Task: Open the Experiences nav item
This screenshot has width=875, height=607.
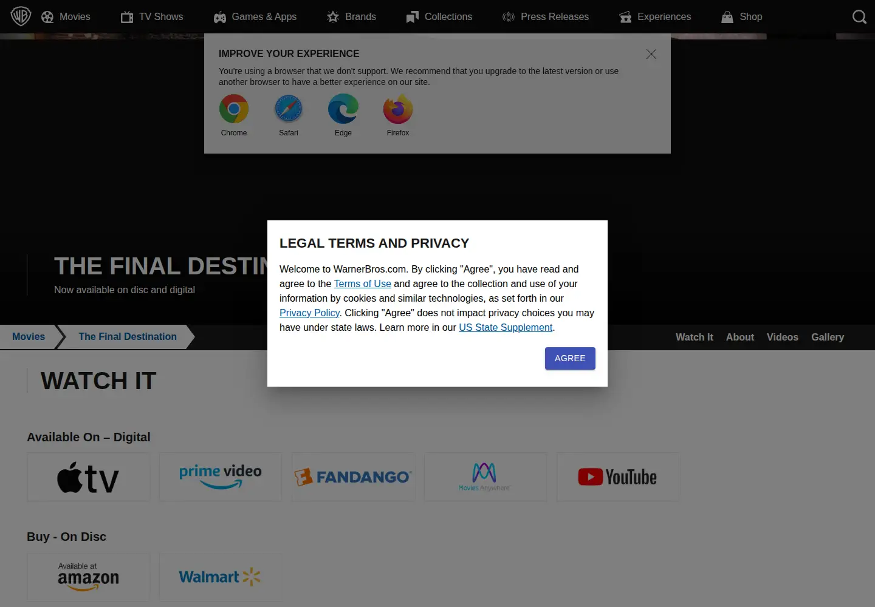Action: coord(655,16)
